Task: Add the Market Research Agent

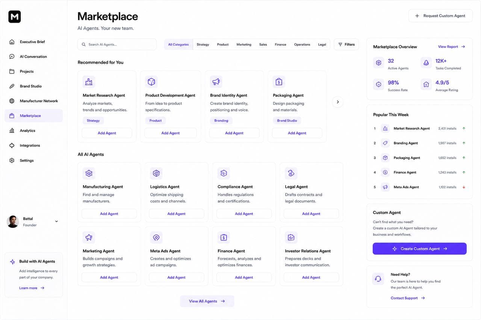Action: [107, 133]
